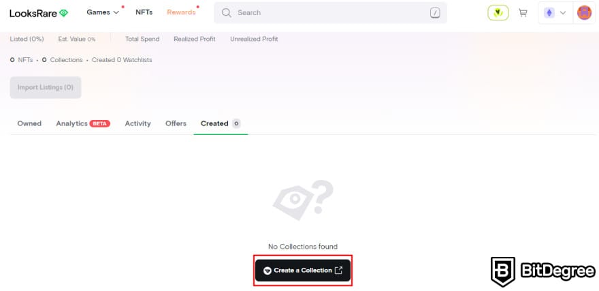Open the shopping cart
599x291 pixels.
(x=523, y=12)
